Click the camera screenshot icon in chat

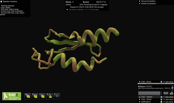click(x=172, y=93)
